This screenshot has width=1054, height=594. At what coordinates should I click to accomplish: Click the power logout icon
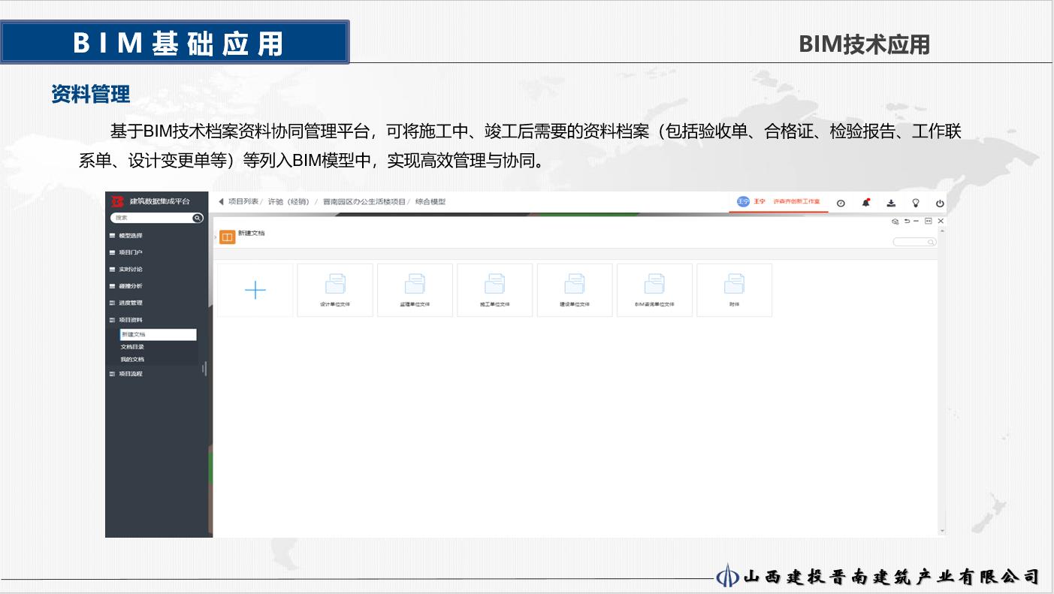pos(940,203)
